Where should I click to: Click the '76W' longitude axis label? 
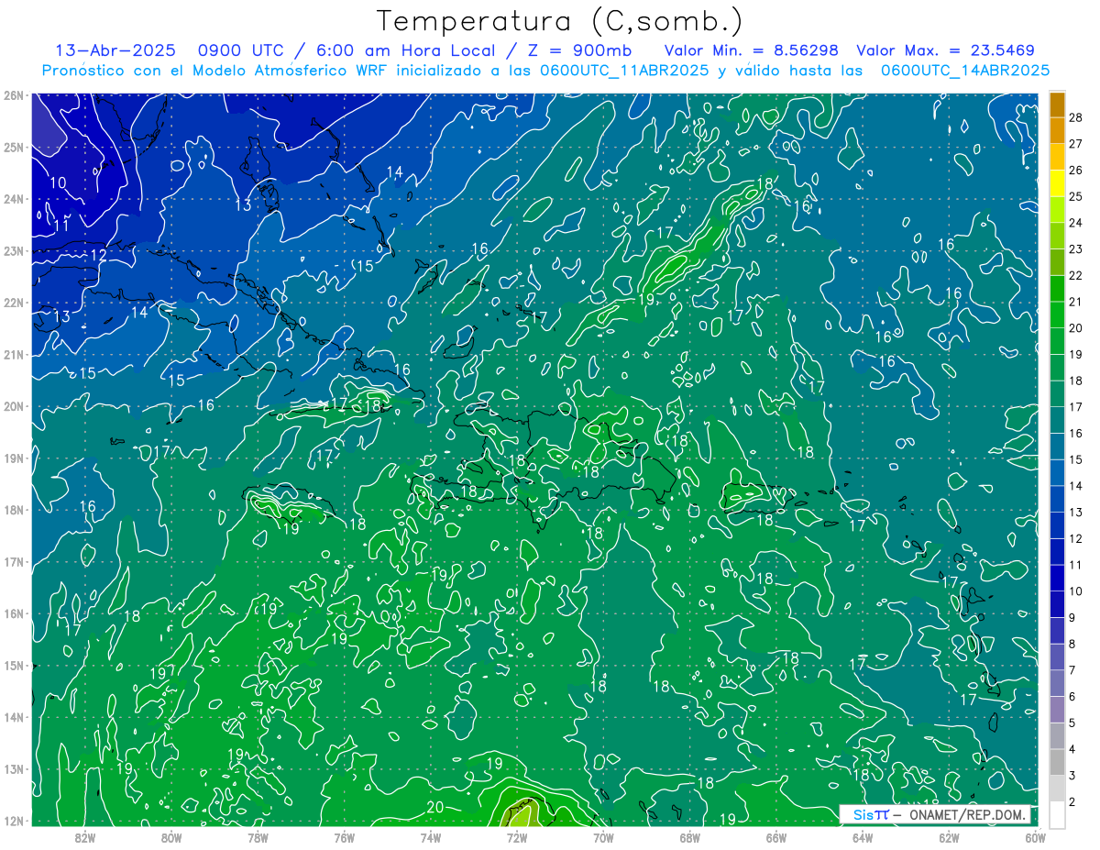coord(344,837)
